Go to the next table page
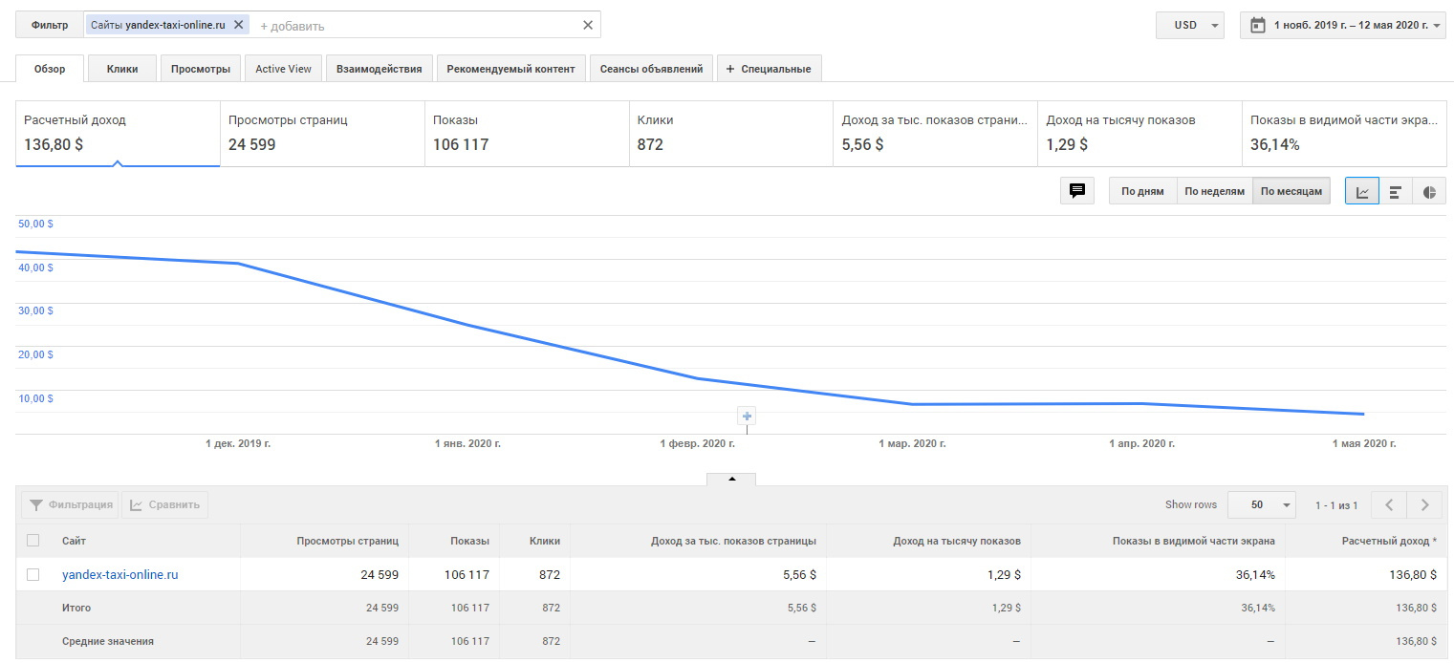This screenshot has width=1454, height=663. coord(1424,505)
